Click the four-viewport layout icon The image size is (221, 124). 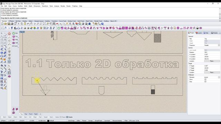tap(54, 24)
